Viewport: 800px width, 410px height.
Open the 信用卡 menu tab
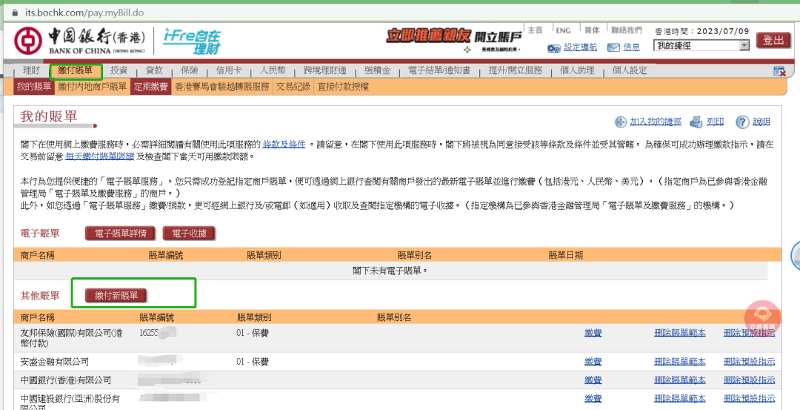[229, 70]
